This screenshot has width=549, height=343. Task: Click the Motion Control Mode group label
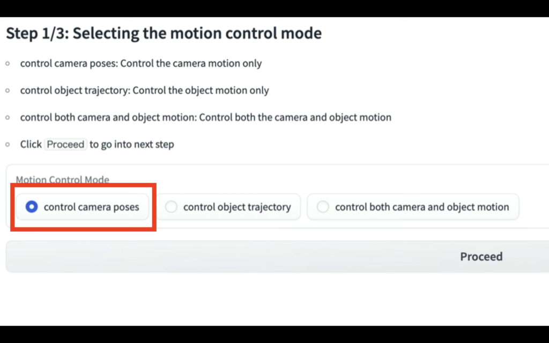tap(62, 180)
